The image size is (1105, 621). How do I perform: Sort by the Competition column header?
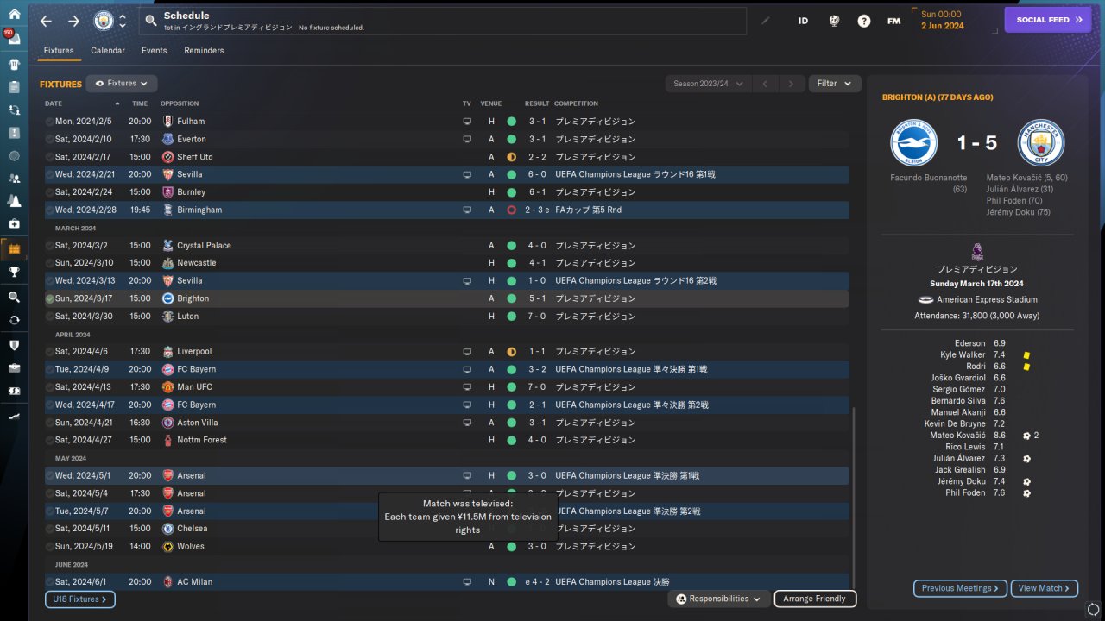[x=577, y=103]
